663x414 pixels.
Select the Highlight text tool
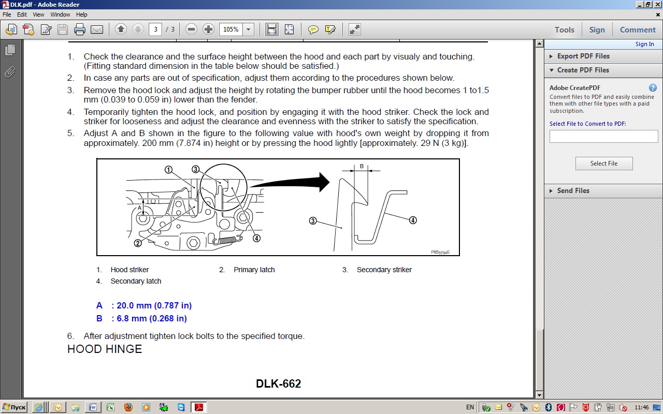330,29
